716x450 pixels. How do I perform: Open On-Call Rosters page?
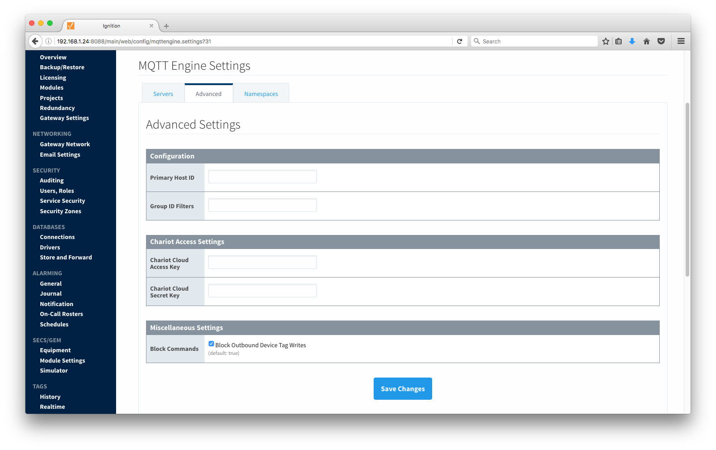pos(61,314)
